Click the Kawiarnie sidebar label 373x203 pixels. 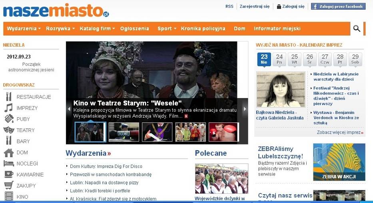pyautogui.click(x=30, y=175)
